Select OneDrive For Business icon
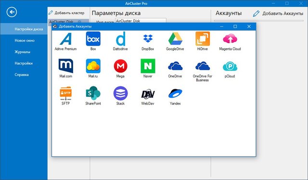308x180 pixels. click(x=203, y=66)
